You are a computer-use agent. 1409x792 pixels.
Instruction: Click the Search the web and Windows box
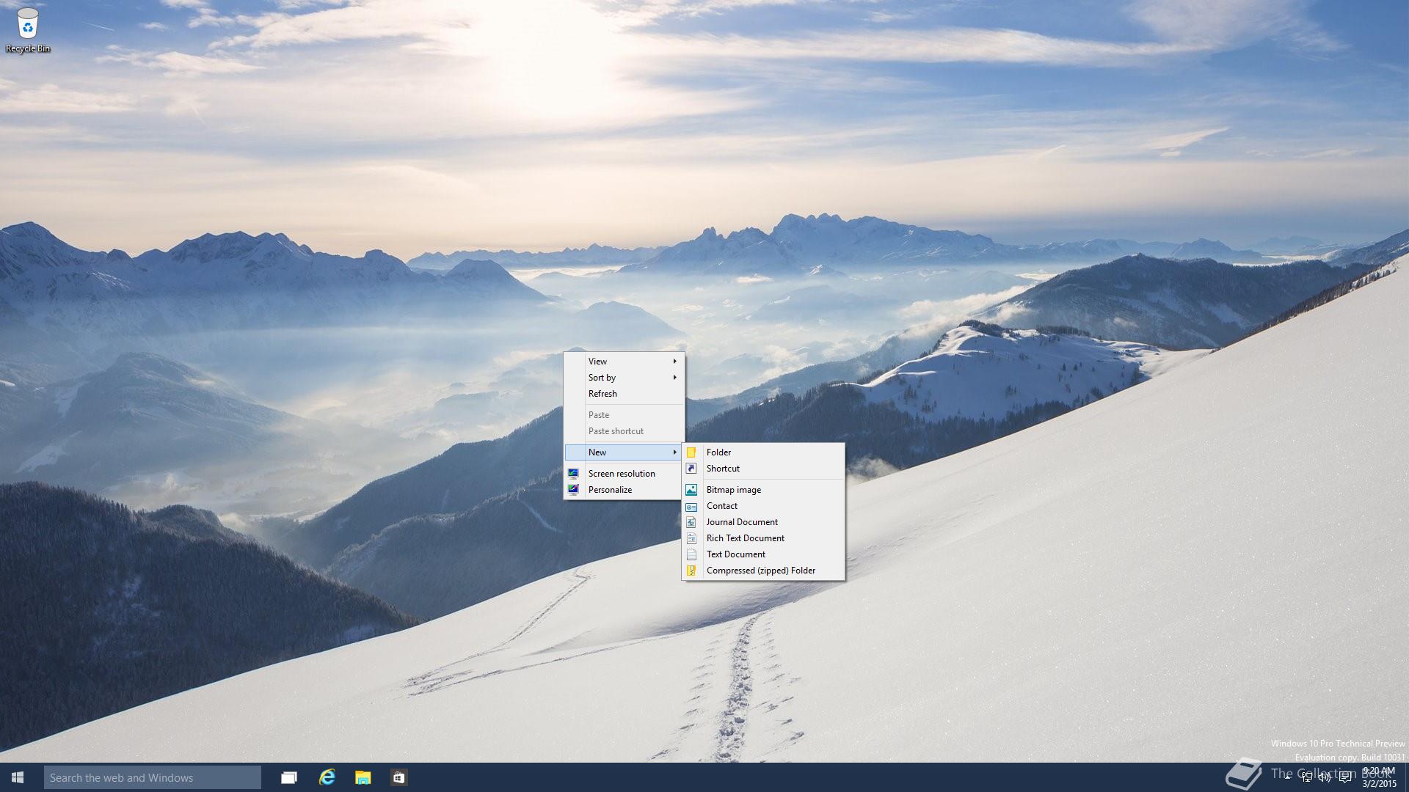pyautogui.click(x=152, y=777)
